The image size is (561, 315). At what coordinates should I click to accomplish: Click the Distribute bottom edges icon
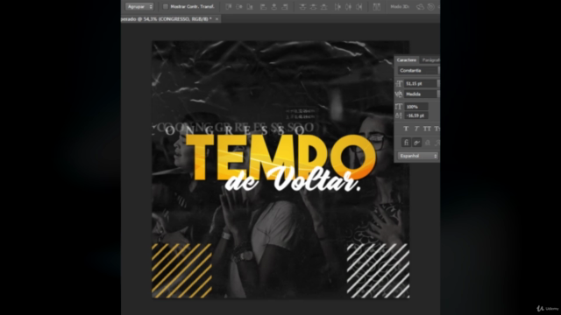pos(324,7)
